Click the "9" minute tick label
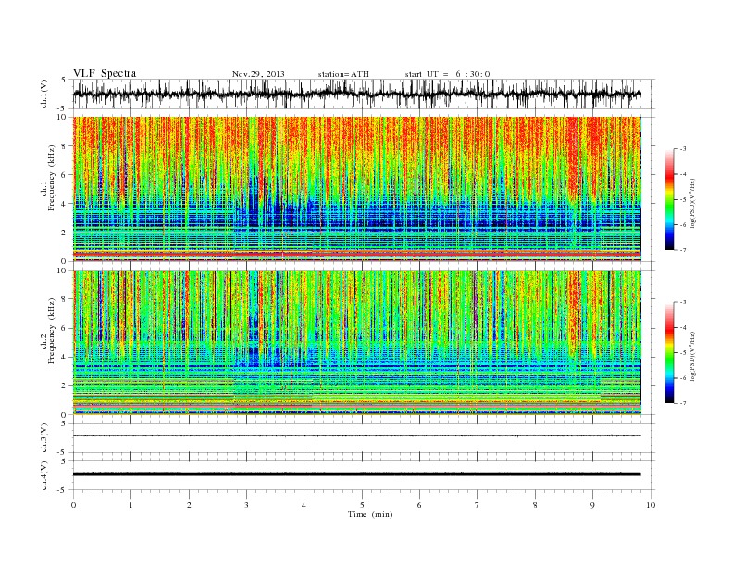 592,505
